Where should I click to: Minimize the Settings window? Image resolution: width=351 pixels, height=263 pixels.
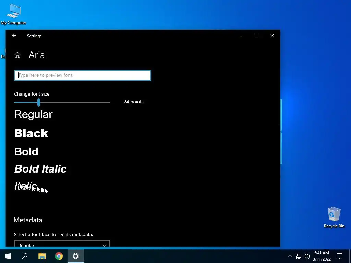241,36
